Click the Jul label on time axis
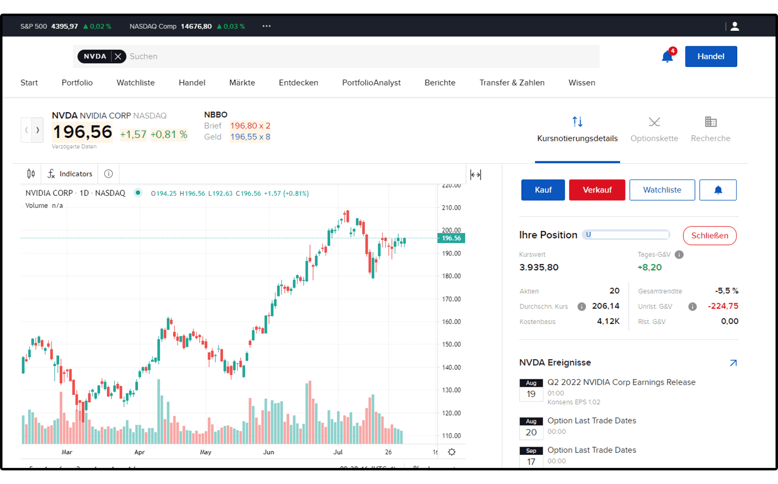 (x=338, y=452)
